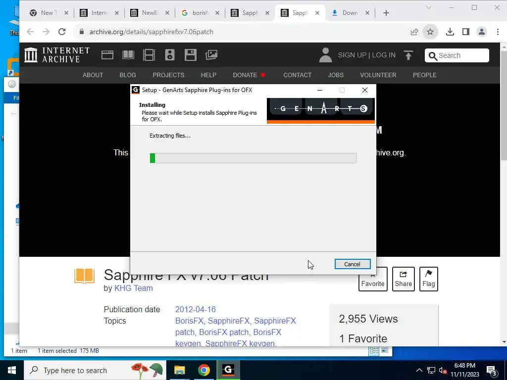Share this page icon in address bar

(x=414, y=32)
